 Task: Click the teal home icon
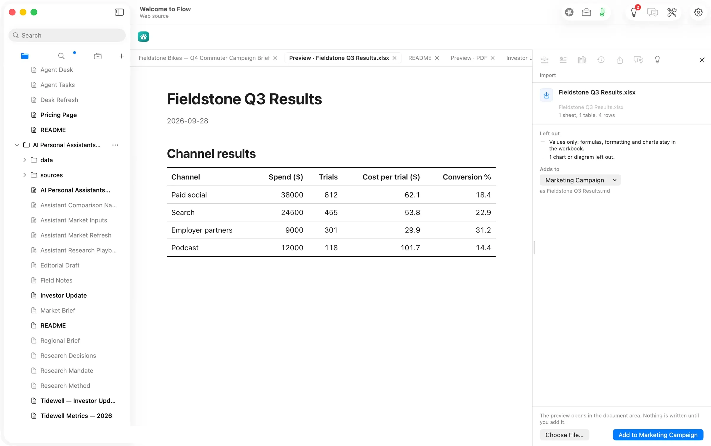[x=143, y=37]
